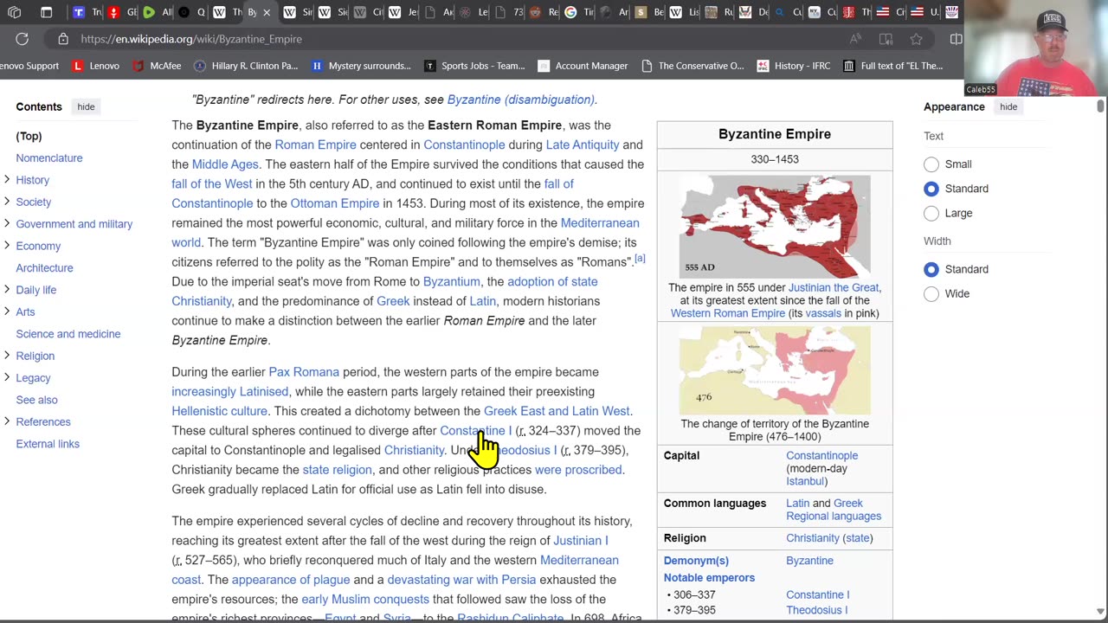View site information via the padlock icon
This screenshot has height=623, width=1108.
point(63,39)
